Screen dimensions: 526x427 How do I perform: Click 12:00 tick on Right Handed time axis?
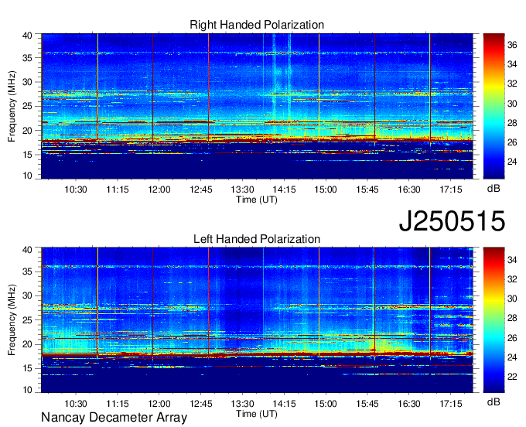(159, 190)
